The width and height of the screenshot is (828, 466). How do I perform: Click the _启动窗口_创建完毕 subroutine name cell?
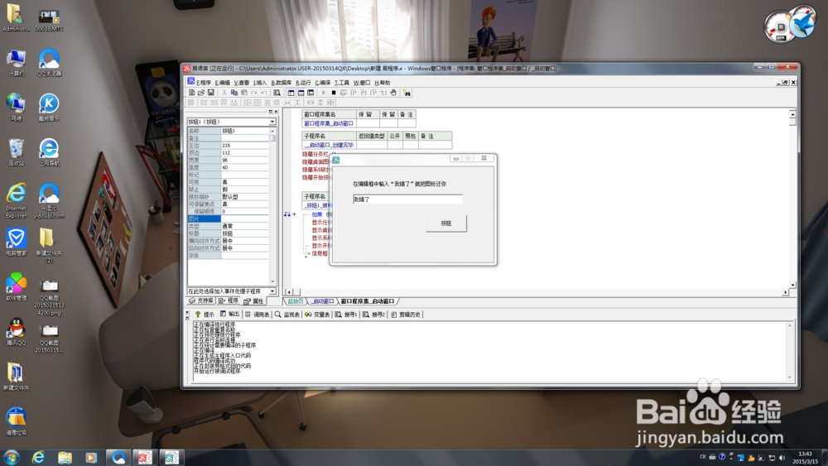pos(329,145)
